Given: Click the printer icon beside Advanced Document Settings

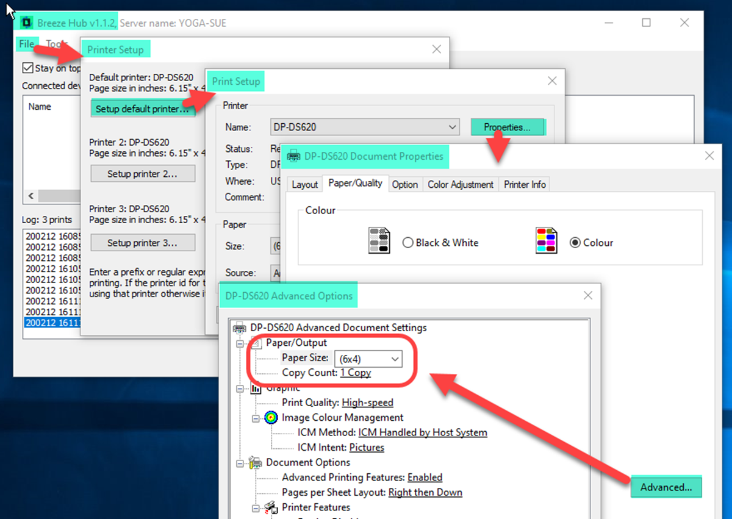Looking at the screenshot, I should click(240, 328).
